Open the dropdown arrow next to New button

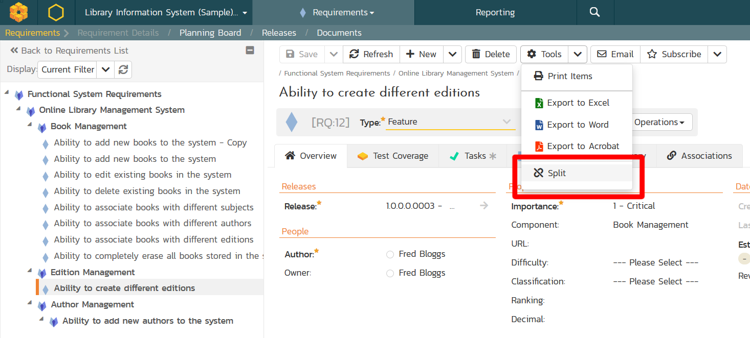pyautogui.click(x=452, y=54)
